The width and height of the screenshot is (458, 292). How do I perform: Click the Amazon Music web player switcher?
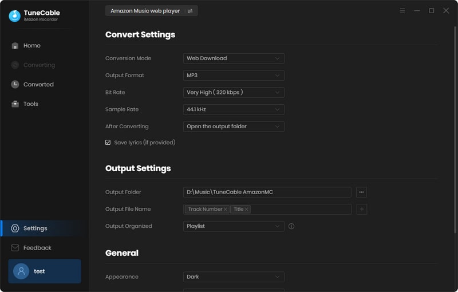[151, 11]
